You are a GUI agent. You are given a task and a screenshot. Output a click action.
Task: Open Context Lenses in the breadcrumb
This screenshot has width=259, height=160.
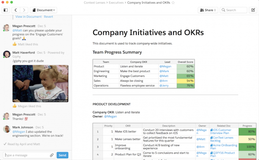(95, 3)
